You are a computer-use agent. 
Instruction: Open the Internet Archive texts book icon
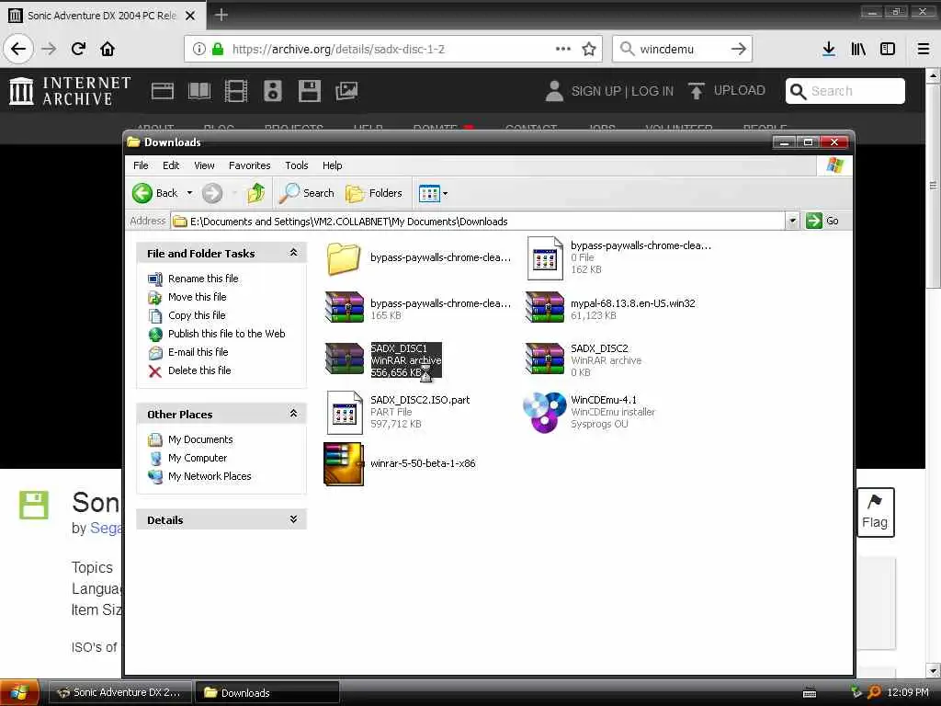pos(199,91)
